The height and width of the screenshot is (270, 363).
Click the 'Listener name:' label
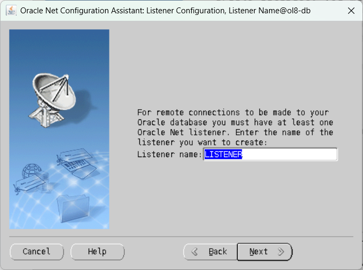click(170, 154)
